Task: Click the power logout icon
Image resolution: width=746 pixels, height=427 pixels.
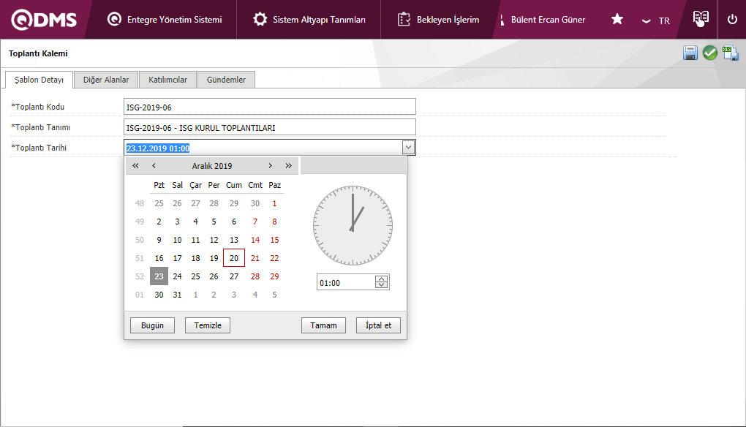Action: click(x=732, y=20)
